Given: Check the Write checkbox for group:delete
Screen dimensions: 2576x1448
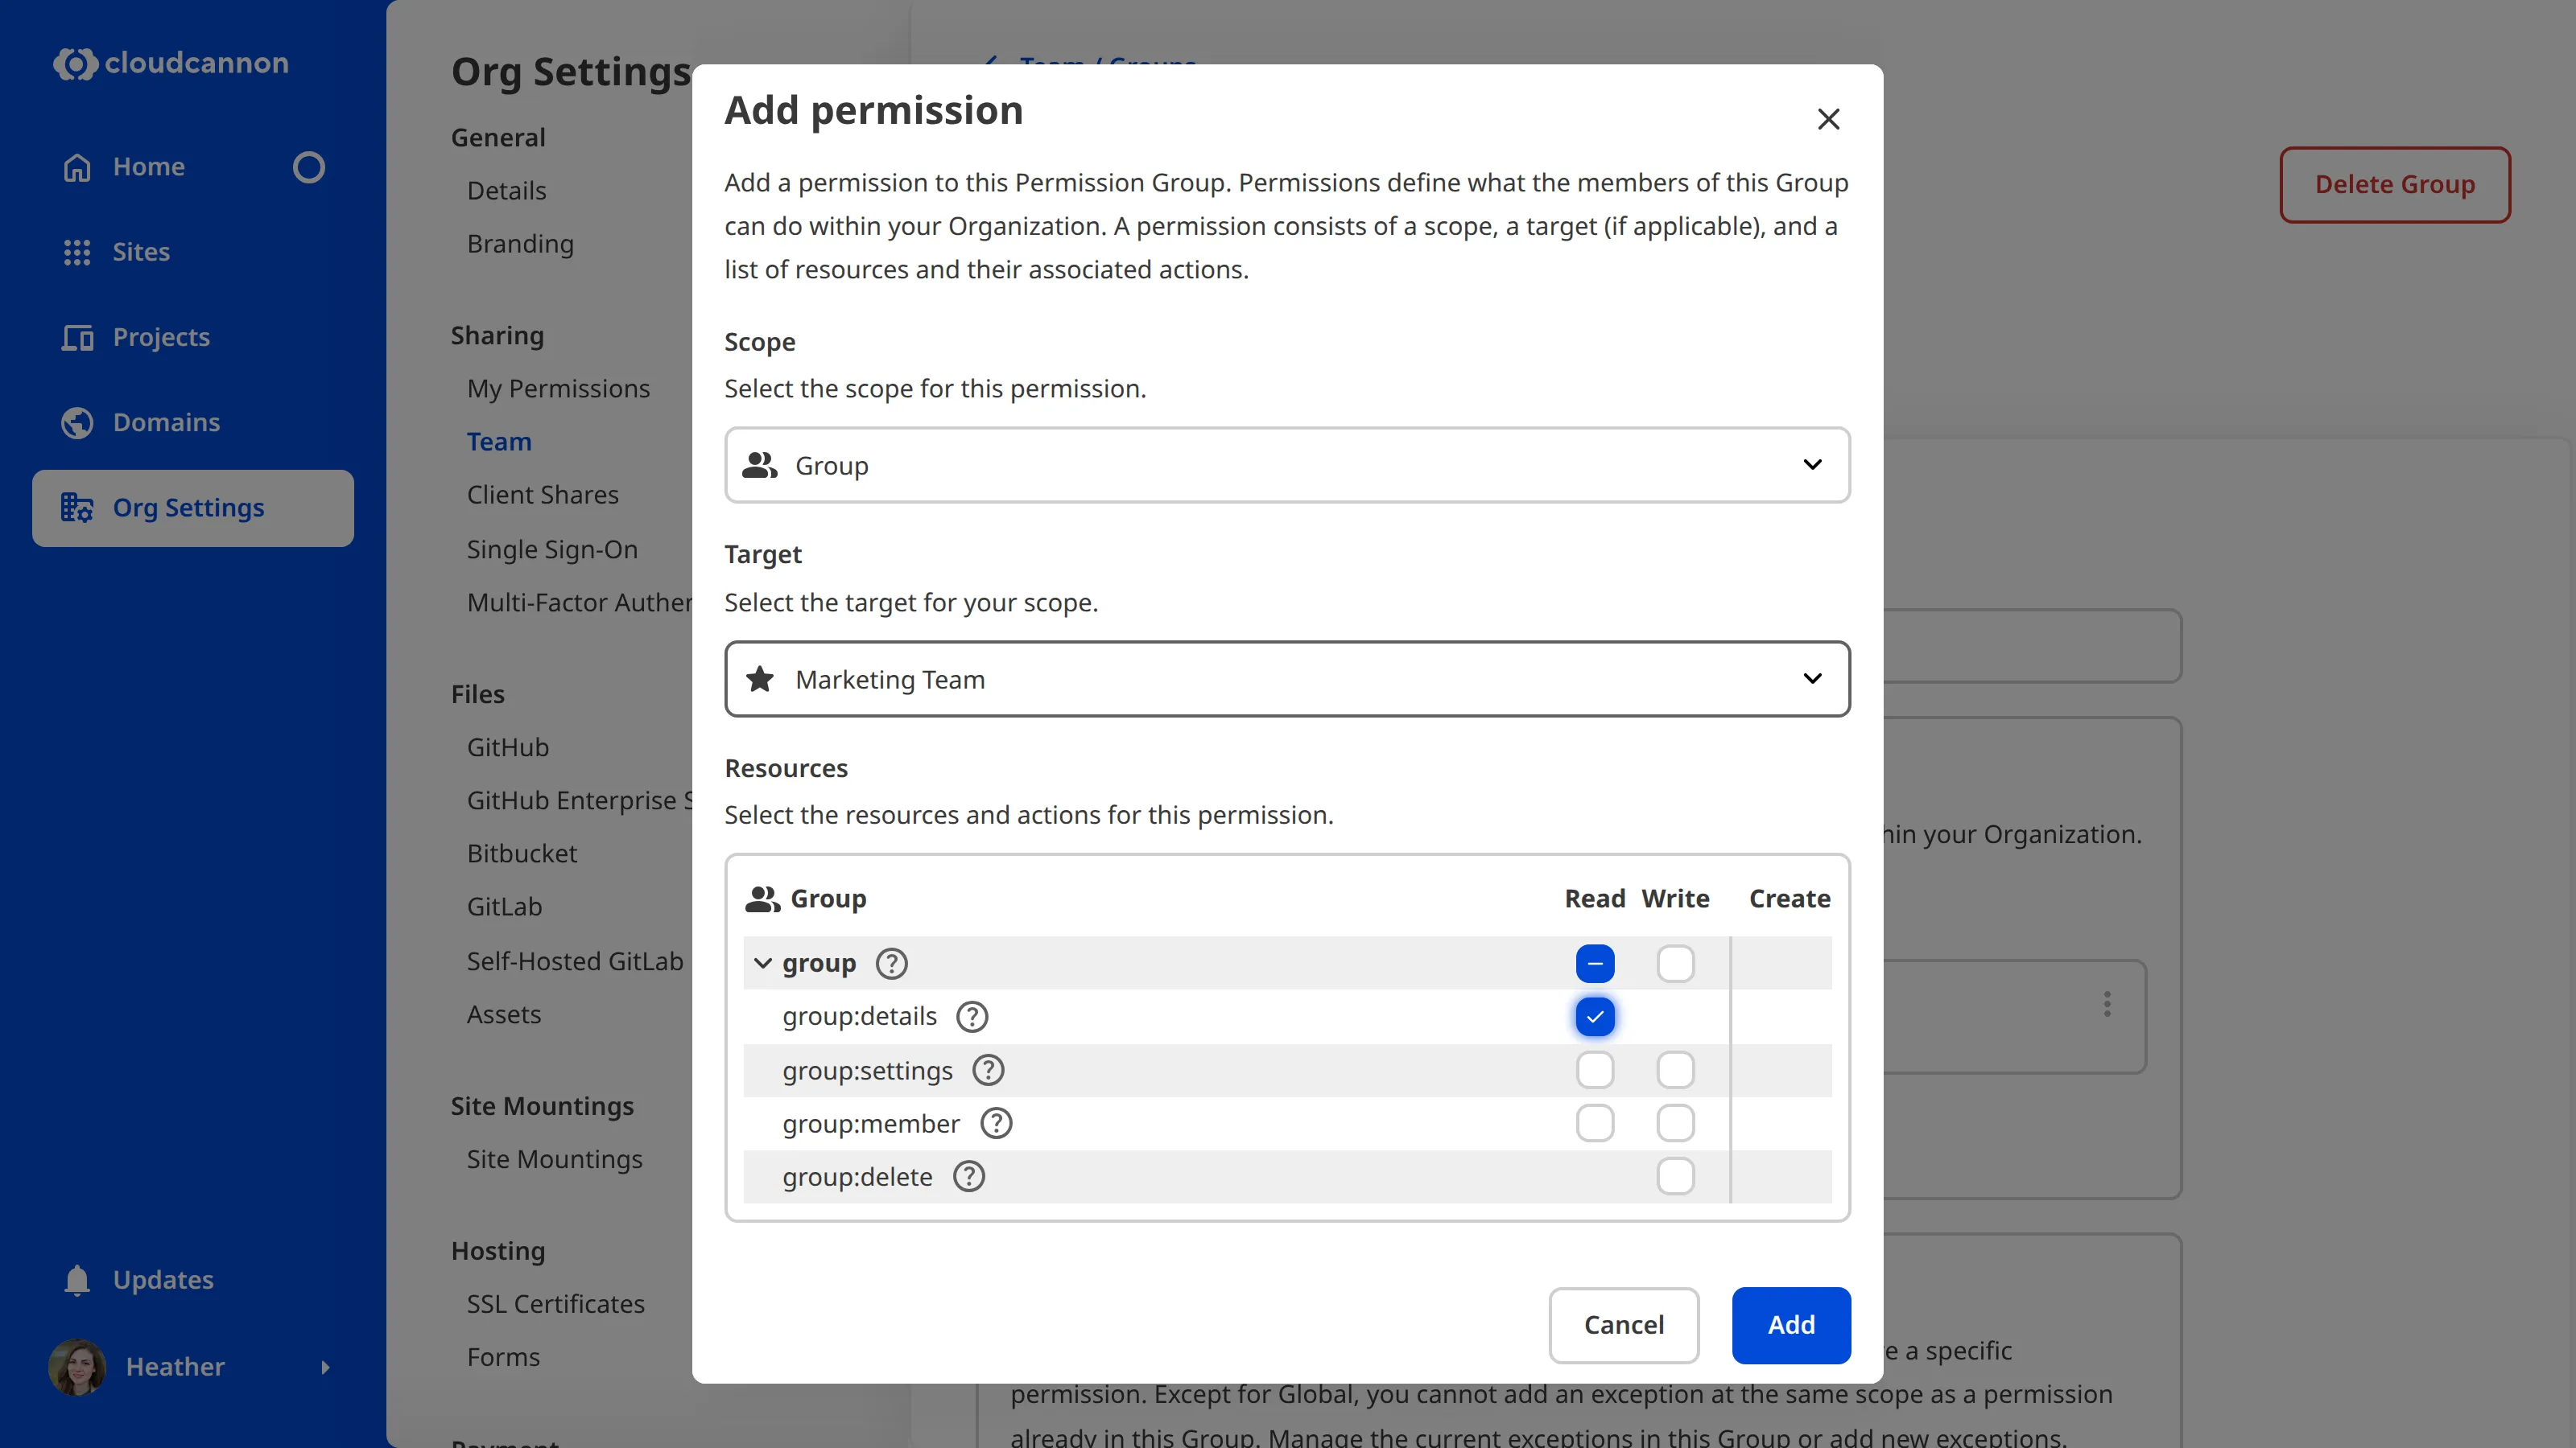Looking at the screenshot, I should 1675,1176.
